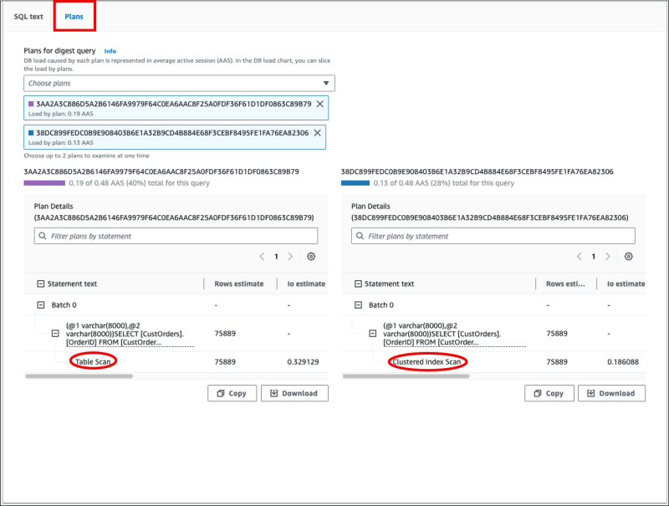Screen dimensions: 669x506
Task: Open the settings gear in left Plan Details pane
Action: tap(312, 257)
